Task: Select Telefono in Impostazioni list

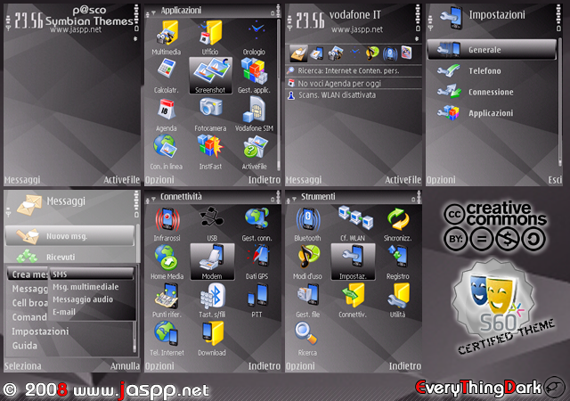Action: (x=492, y=71)
